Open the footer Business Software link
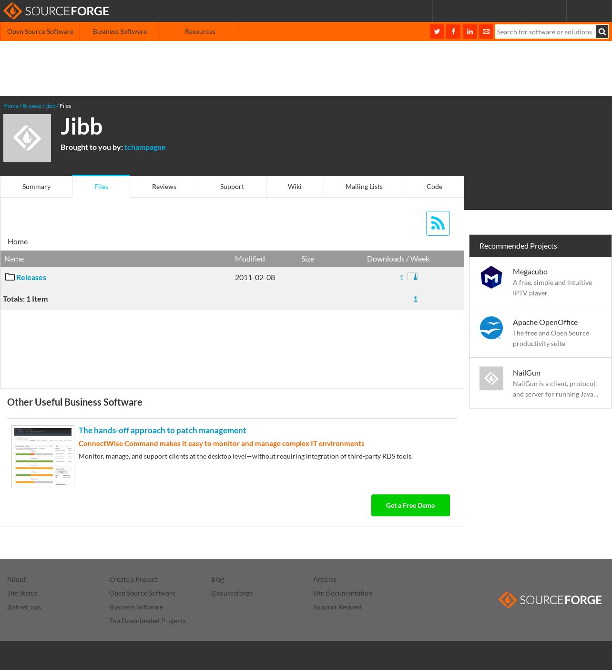The image size is (612, 670). [136, 607]
